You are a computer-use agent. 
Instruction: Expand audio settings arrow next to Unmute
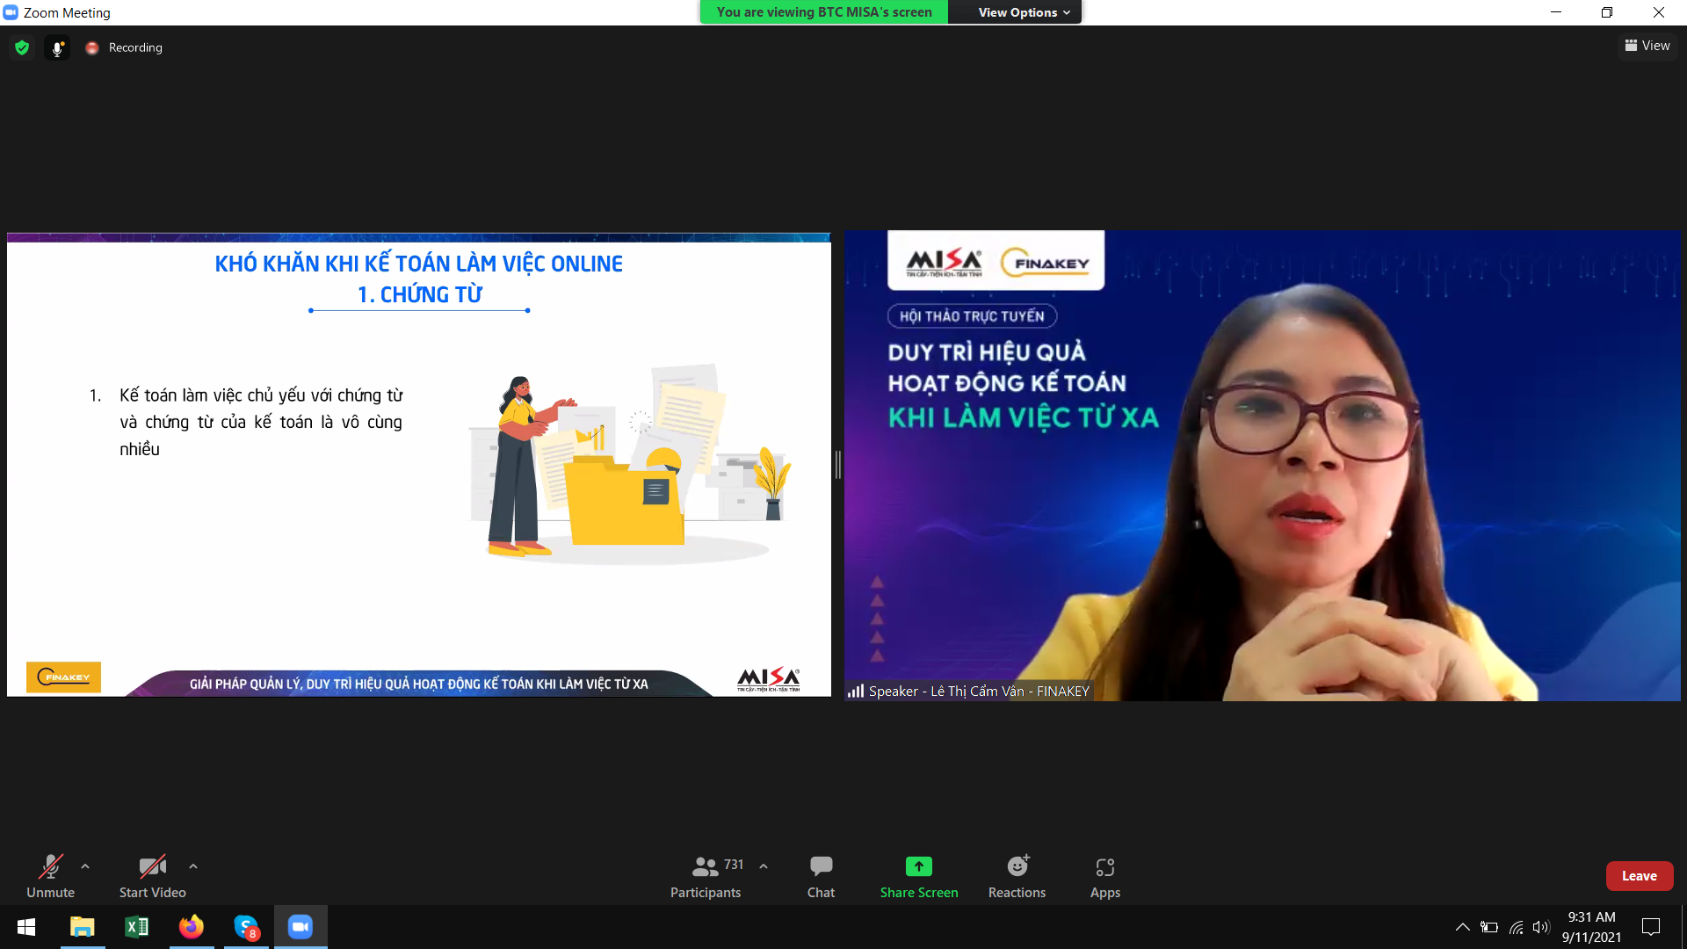(85, 866)
